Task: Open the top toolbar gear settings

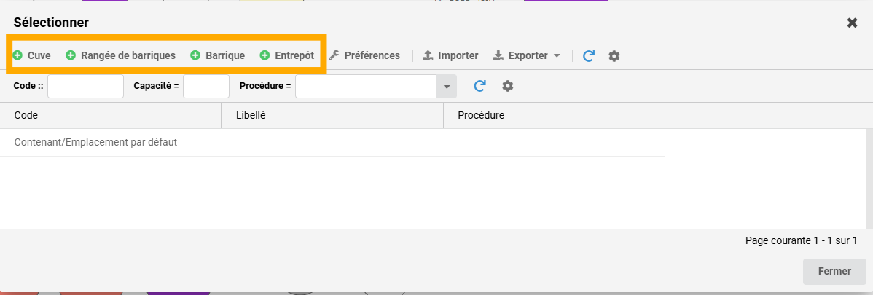Action: (x=614, y=56)
